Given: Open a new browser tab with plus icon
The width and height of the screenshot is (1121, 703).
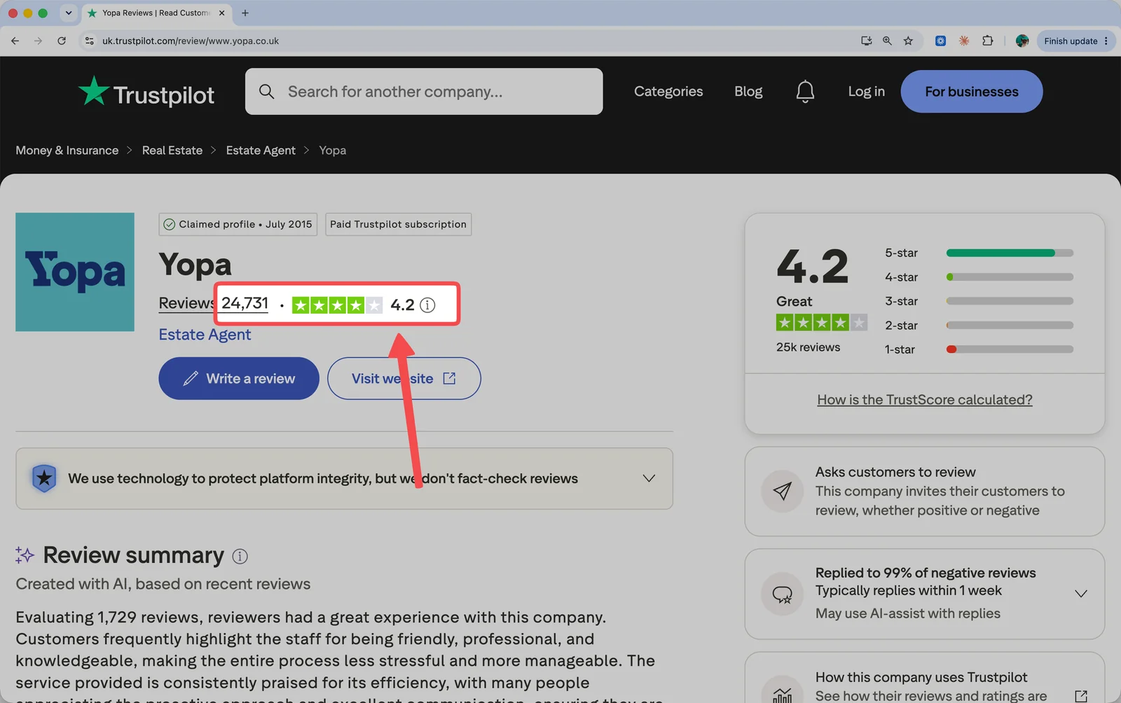Looking at the screenshot, I should (x=245, y=13).
